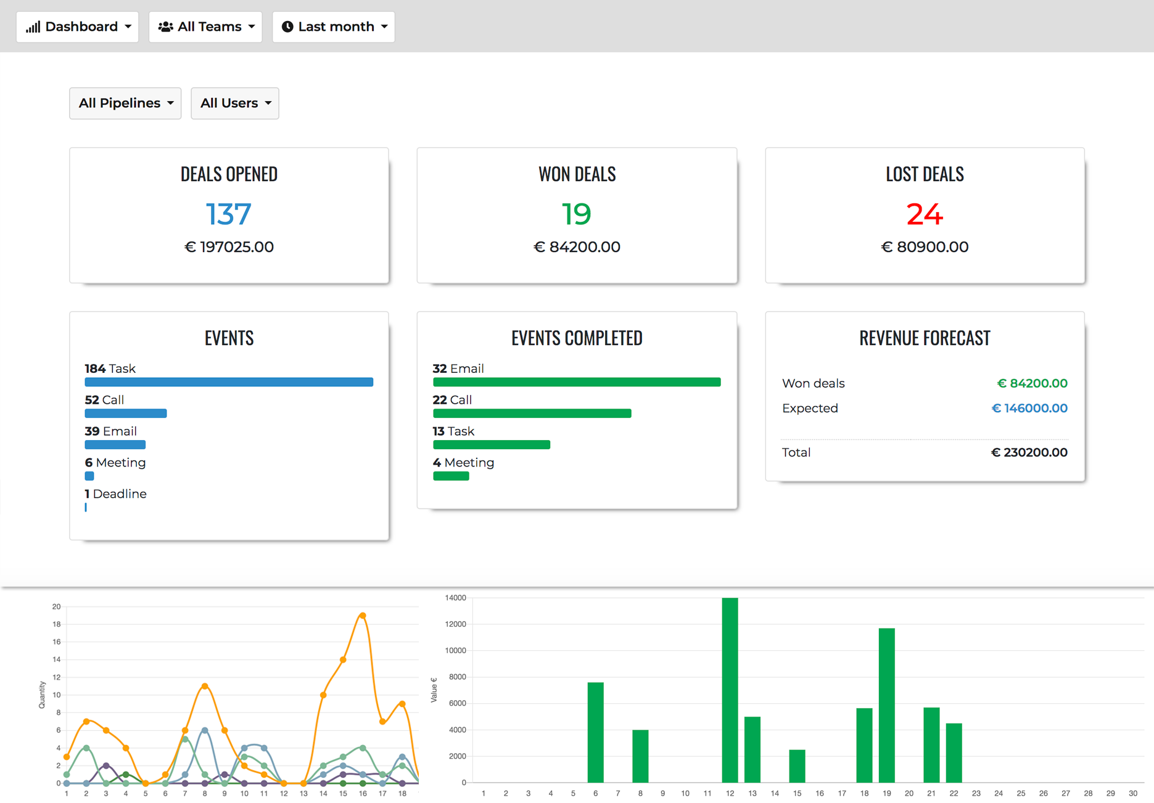Click the Won Deals total €84200.00

576,247
